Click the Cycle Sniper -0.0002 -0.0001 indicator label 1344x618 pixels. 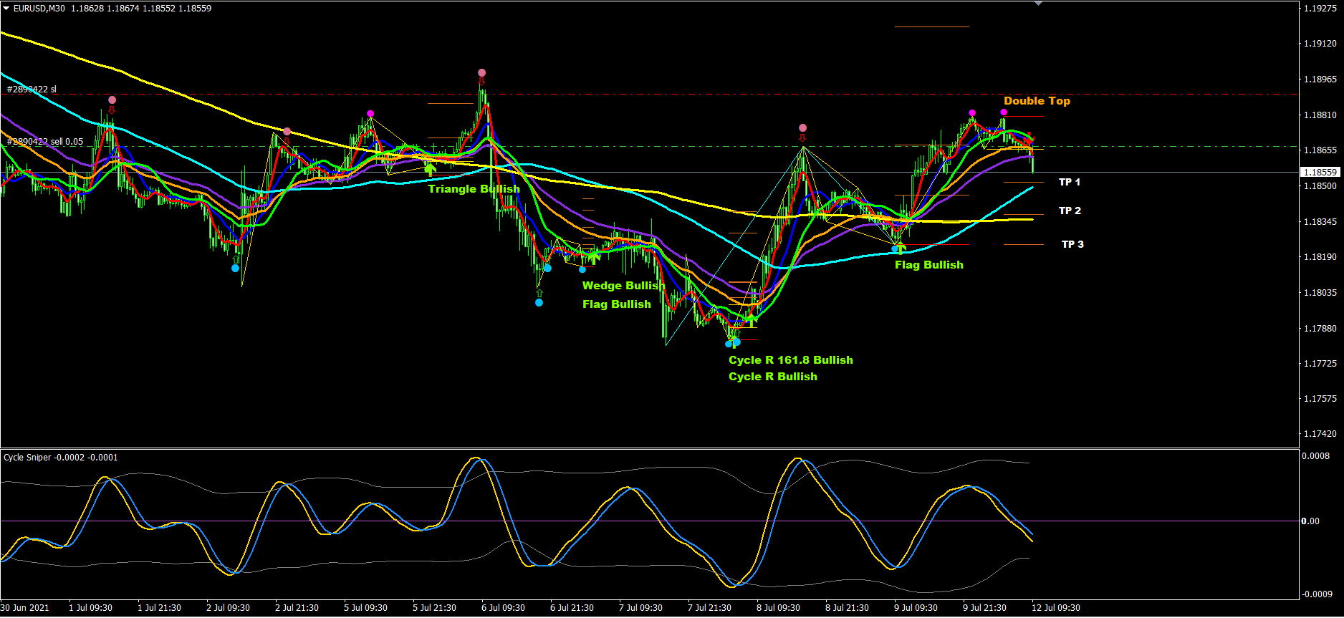tap(61, 458)
